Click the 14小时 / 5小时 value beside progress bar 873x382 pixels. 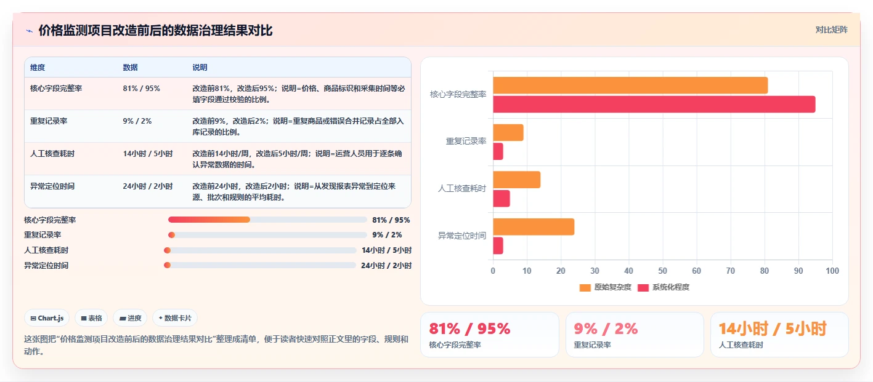pyautogui.click(x=386, y=250)
